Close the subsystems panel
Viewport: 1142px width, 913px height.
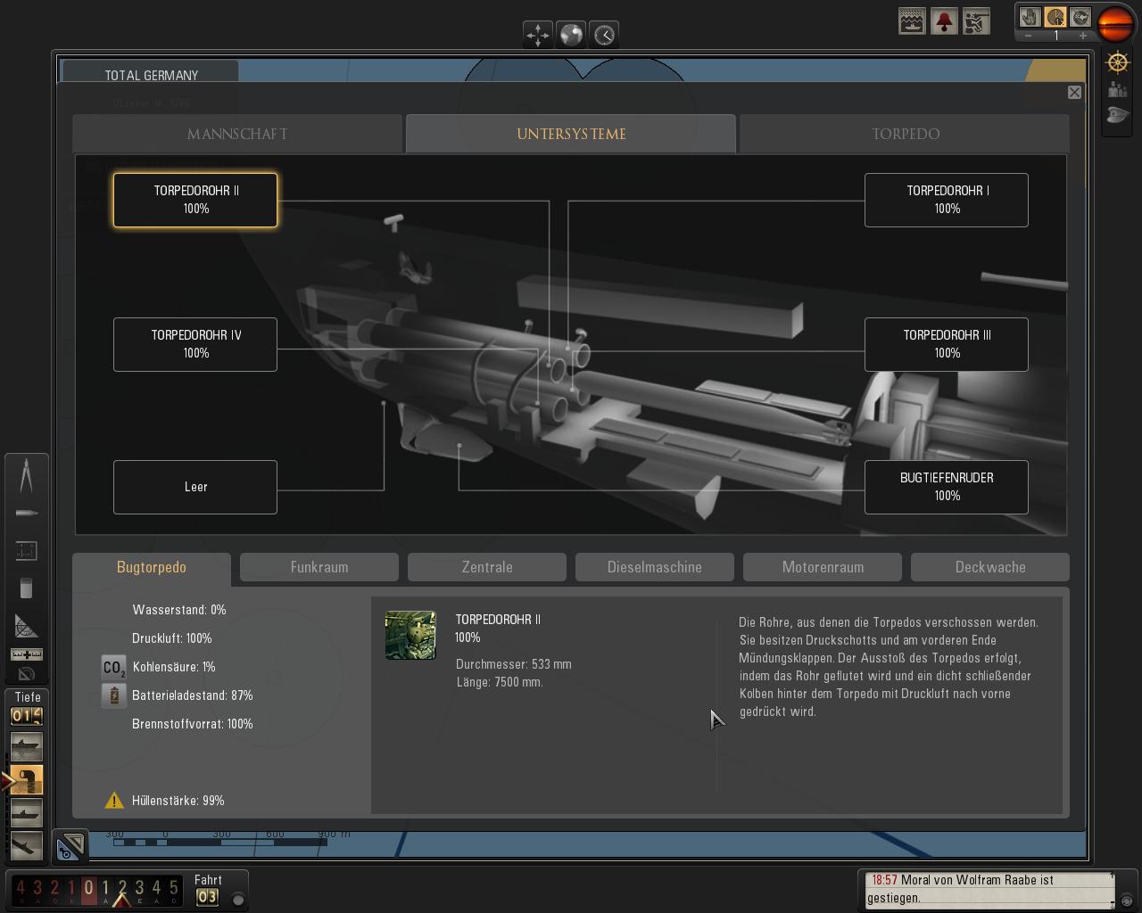tap(1074, 93)
